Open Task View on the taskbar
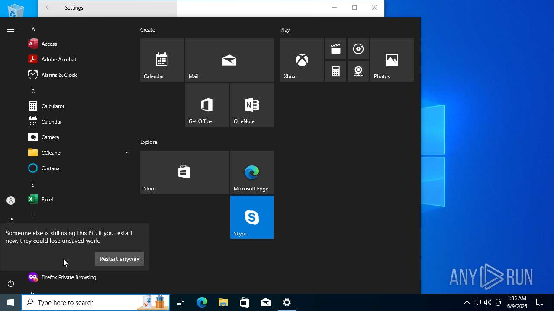The height and width of the screenshot is (311, 554). tap(180, 302)
